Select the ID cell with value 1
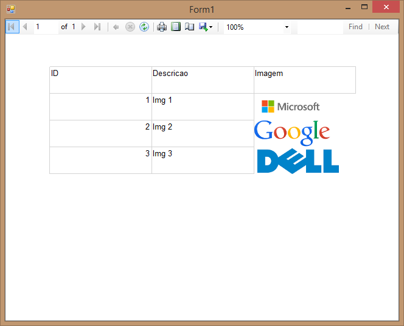Screen dimensions: 404x326 (x=101, y=107)
